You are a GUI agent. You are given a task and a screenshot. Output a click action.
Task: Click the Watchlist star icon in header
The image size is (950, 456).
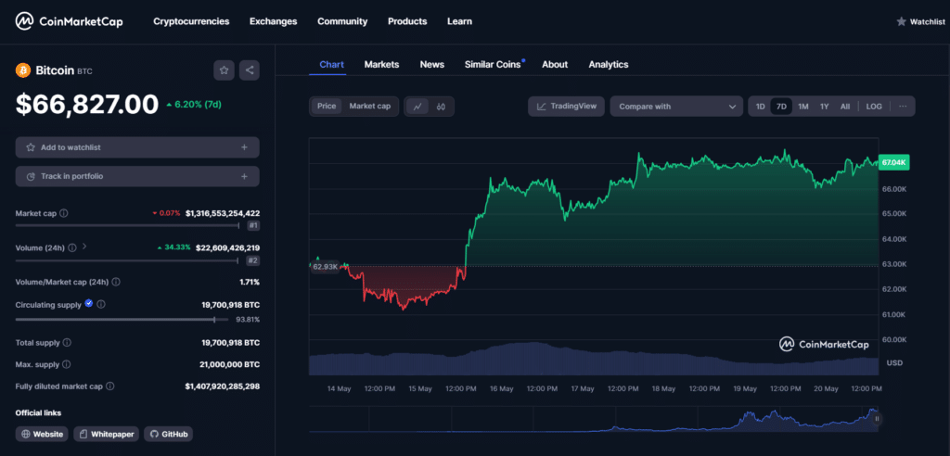click(901, 22)
